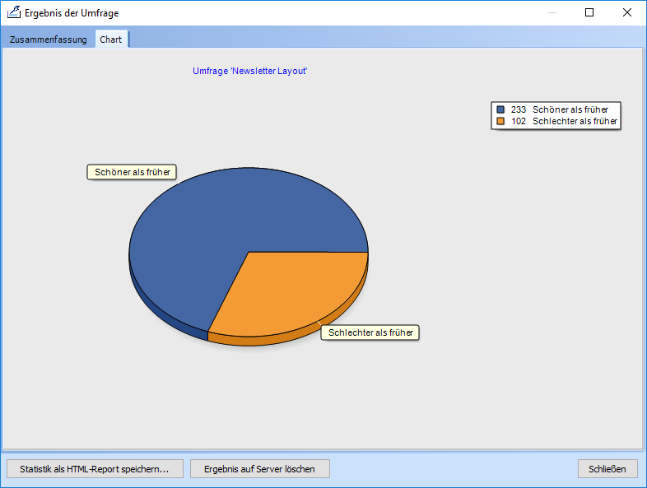Maximize the Ergebnis der Umfrage window

(589, 12)
